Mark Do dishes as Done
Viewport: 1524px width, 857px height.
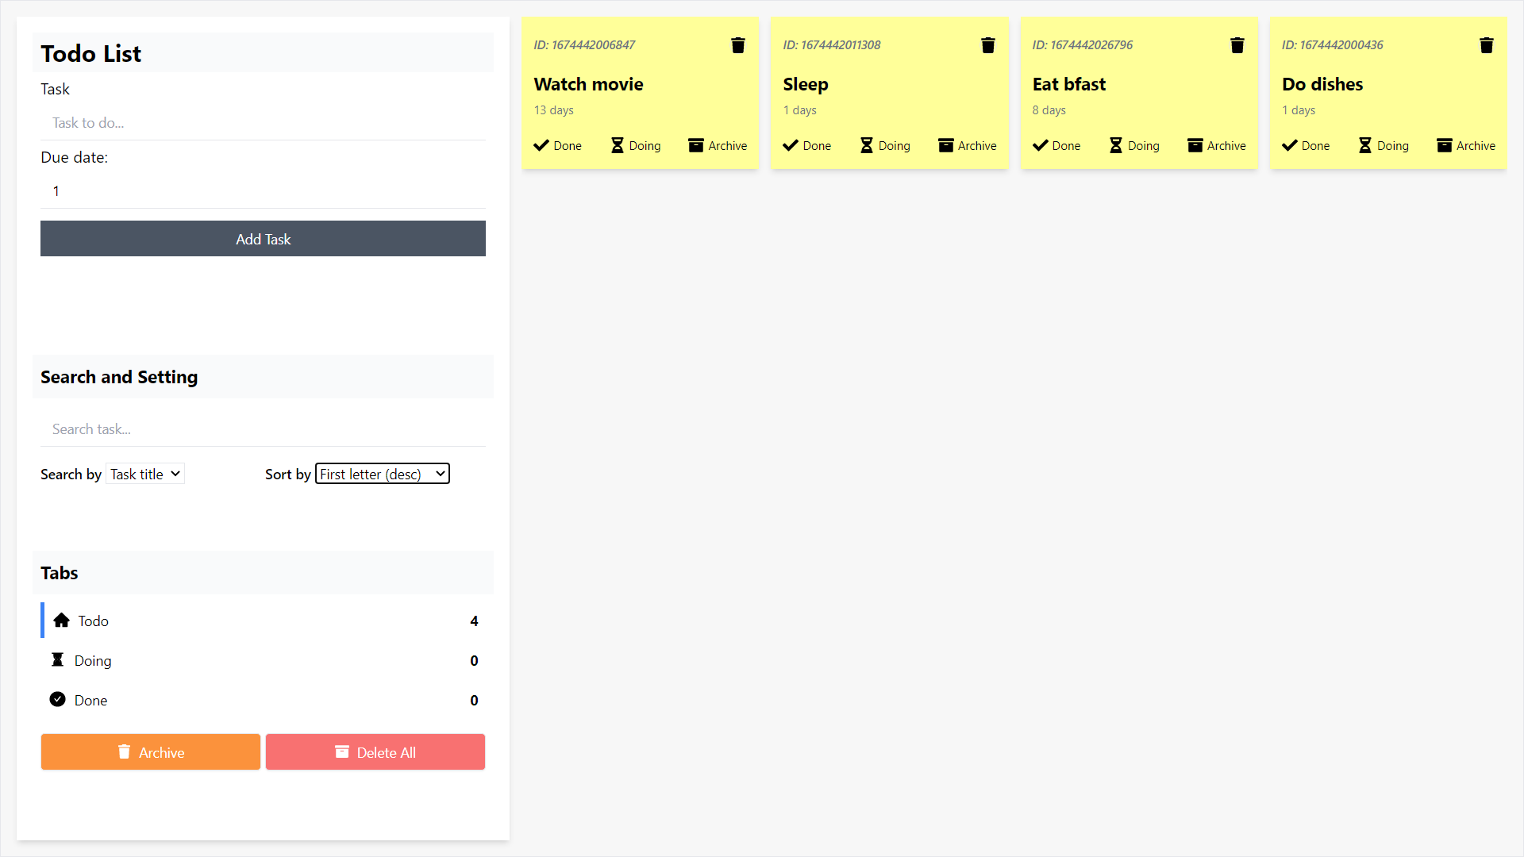pyautogui.click(x=1306, y=146)
